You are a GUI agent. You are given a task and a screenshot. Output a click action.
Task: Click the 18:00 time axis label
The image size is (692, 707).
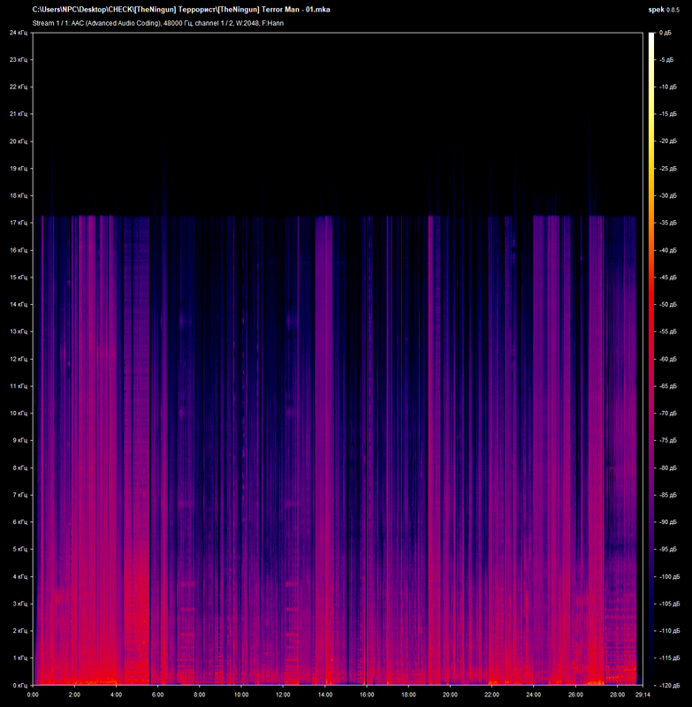pyautogui.click(x=408, y=695)
